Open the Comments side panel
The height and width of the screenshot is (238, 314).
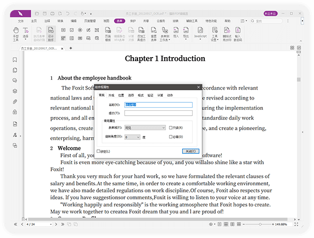pos(15,80)
